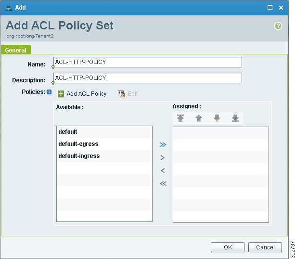
Task: Assign selected policy with single right arrow
Action: [163, 157]
